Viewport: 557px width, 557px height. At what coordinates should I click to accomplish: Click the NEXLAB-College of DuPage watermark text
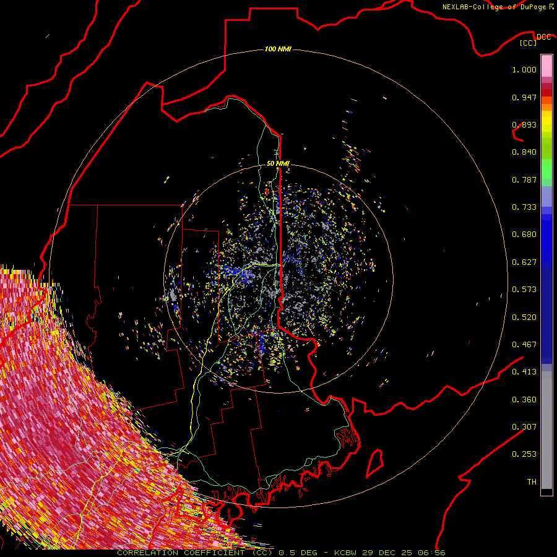click(498, 7)
